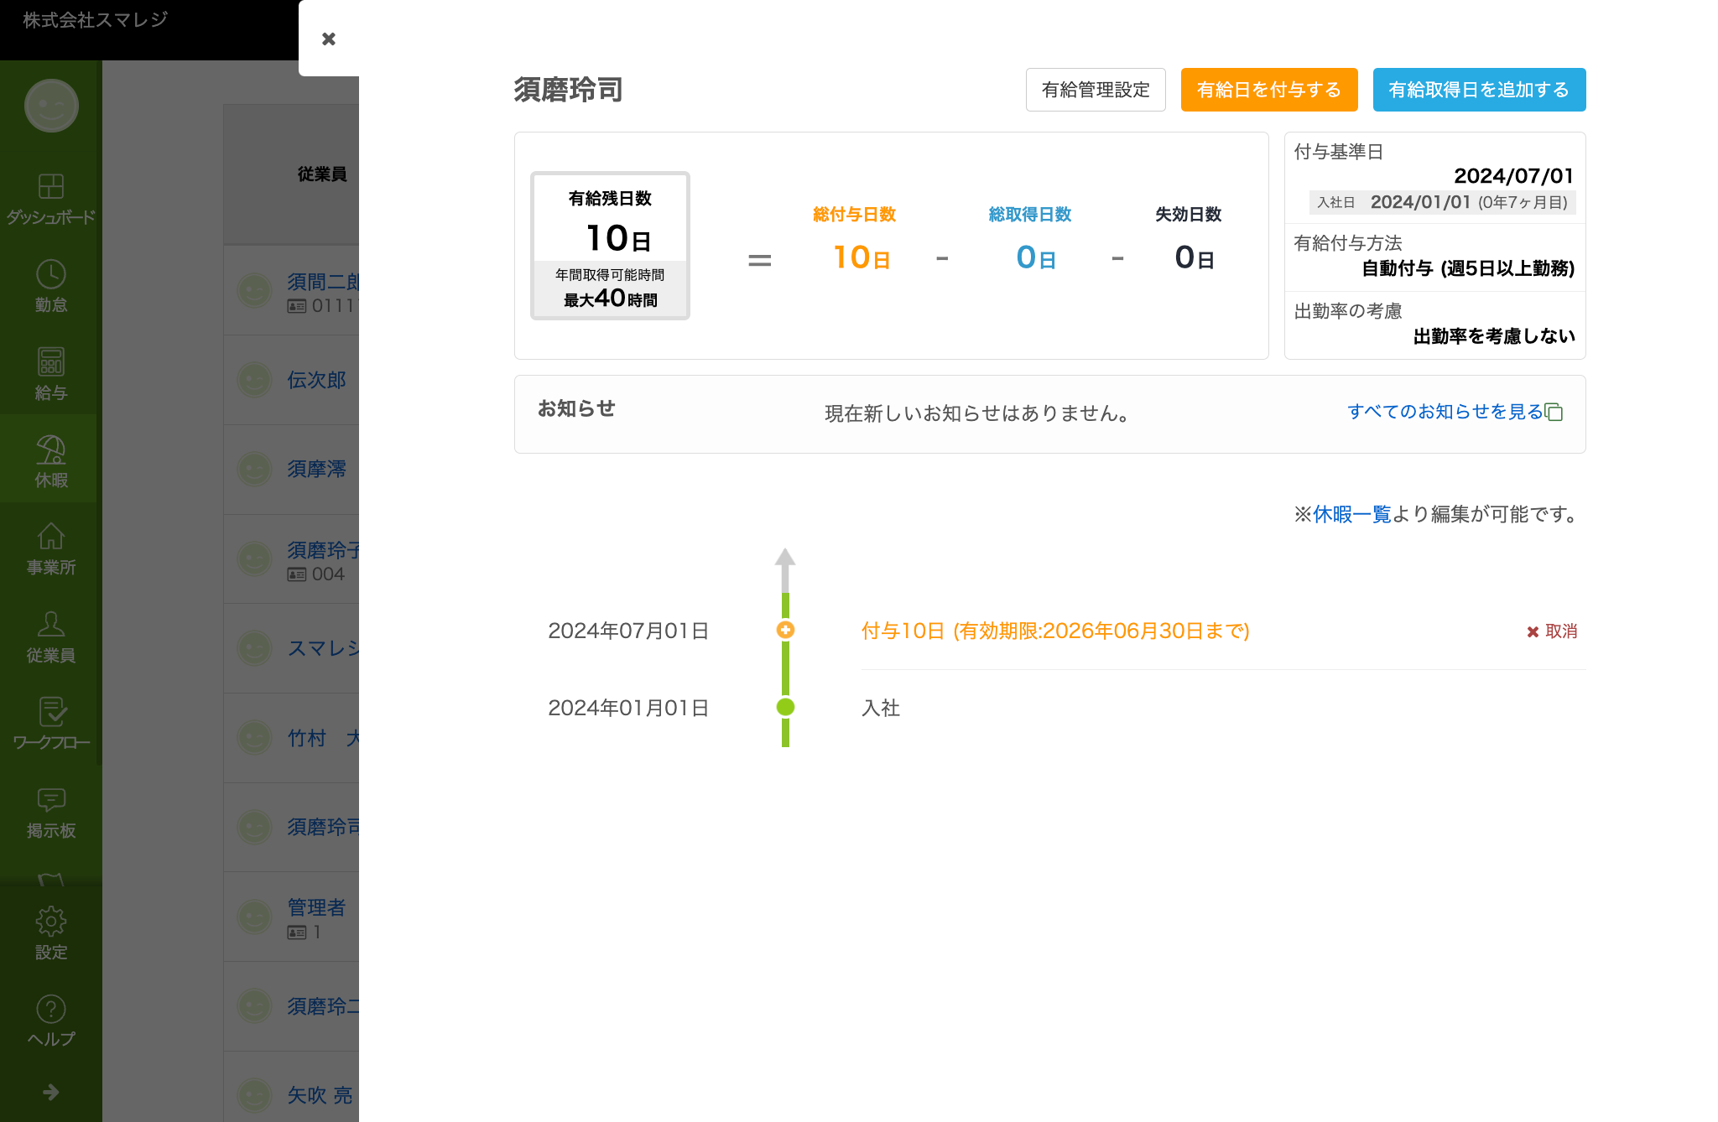1718x1122 pixels.
Task: Click 付与基準日 2024/07/01 value
Action: pos(1513,175)
